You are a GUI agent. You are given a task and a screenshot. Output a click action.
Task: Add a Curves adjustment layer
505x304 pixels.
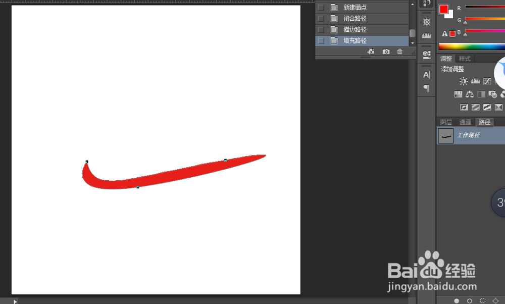click(487, 81)
